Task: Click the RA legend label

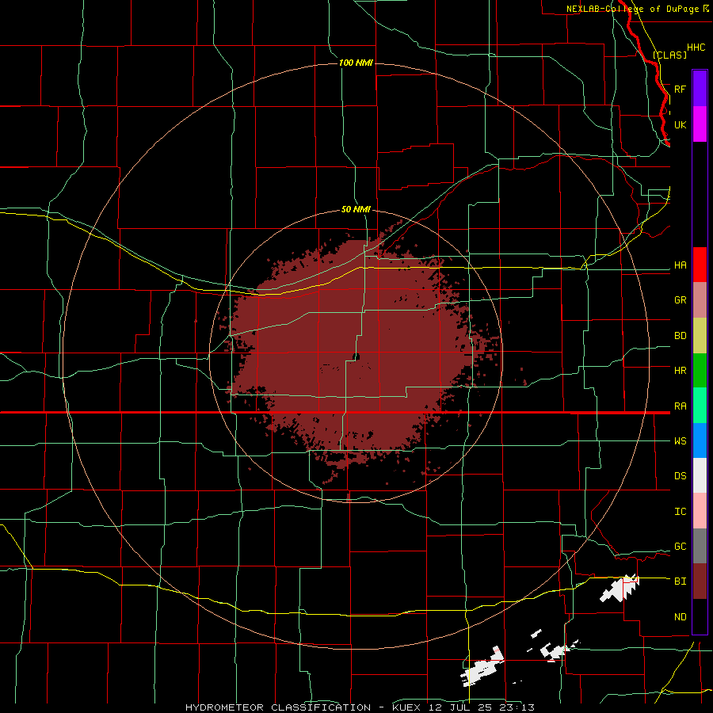Action: 680,406
